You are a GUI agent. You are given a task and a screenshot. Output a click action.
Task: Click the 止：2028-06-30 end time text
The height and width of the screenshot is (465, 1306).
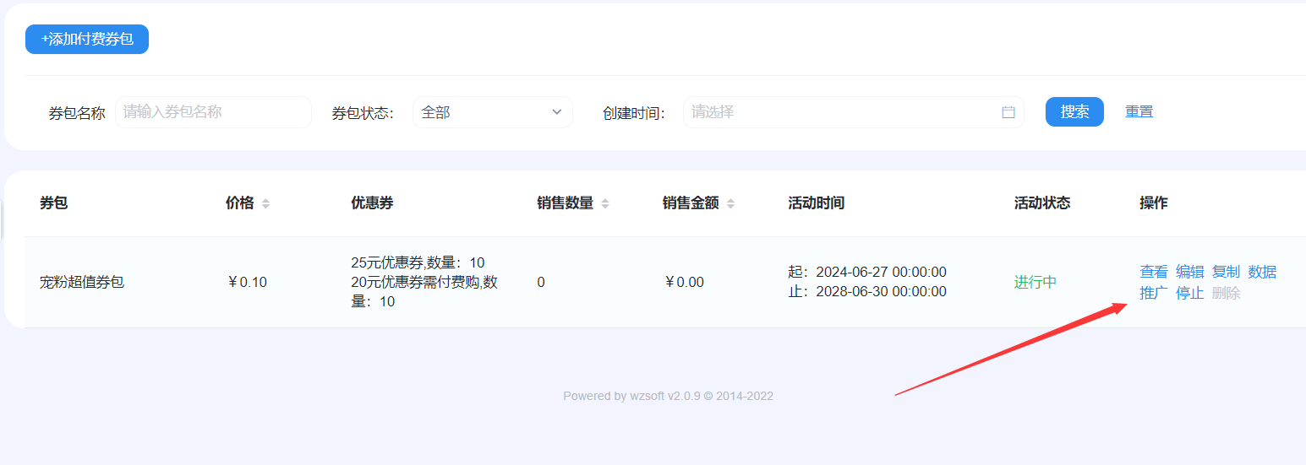click(867, 292)
